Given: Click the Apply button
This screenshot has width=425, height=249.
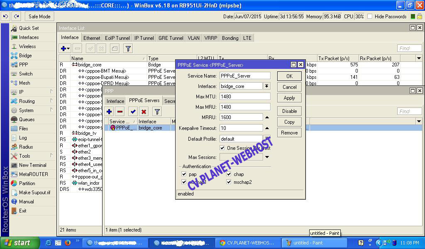Looking at the screenshot, I should [289, 98].
